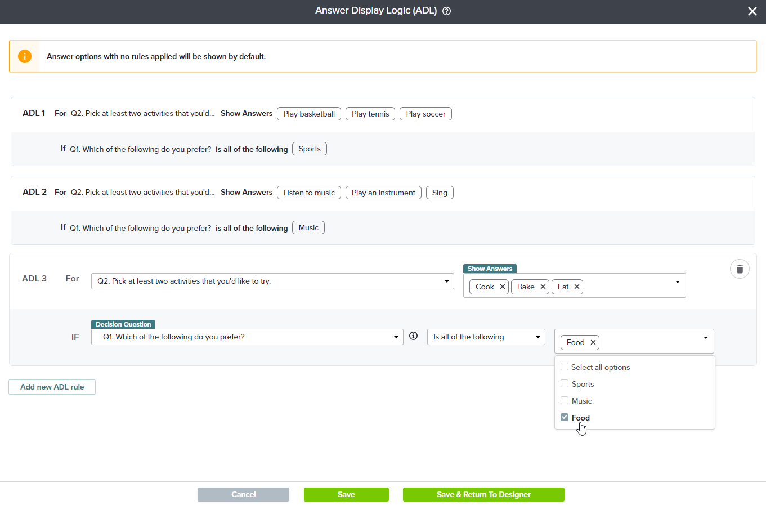Check the Select all options checkbox
Screen dimensions: 766x505
(x=565, y=367)
